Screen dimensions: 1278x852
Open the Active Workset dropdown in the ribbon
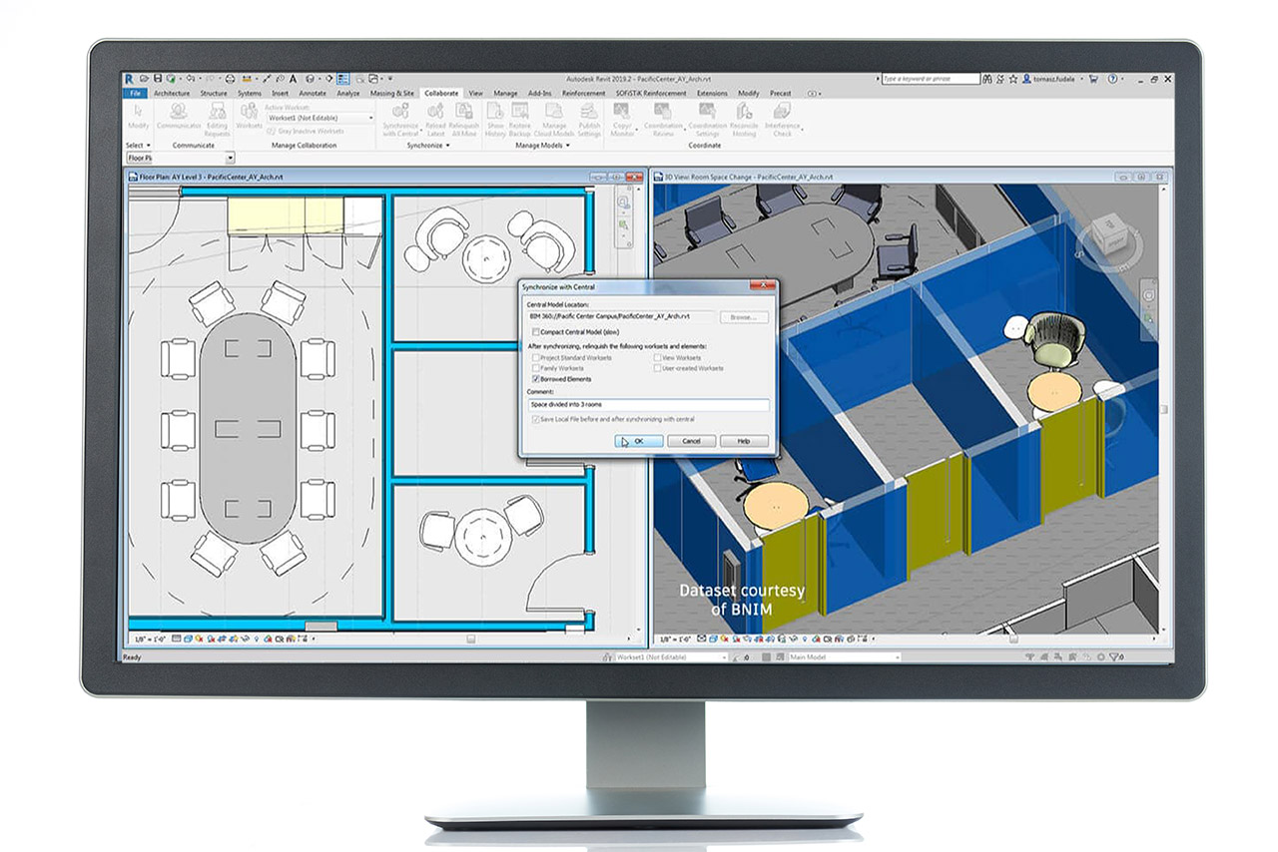tap(370, 118)
